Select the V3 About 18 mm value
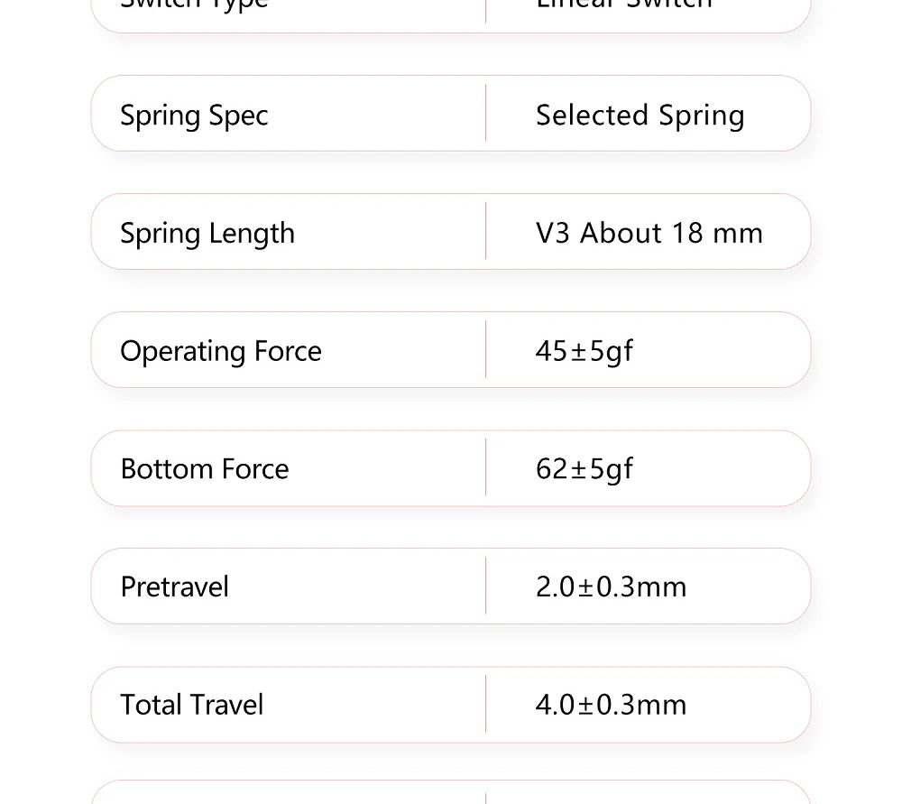This screenshot has width=902, height=804. point(649,234)
